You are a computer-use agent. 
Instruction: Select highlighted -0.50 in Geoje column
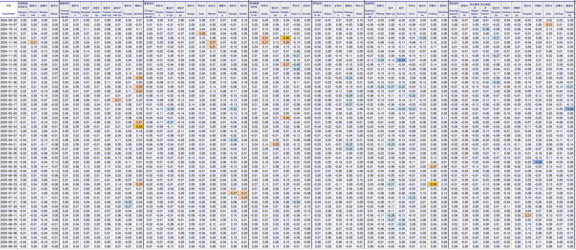(538, 162)
